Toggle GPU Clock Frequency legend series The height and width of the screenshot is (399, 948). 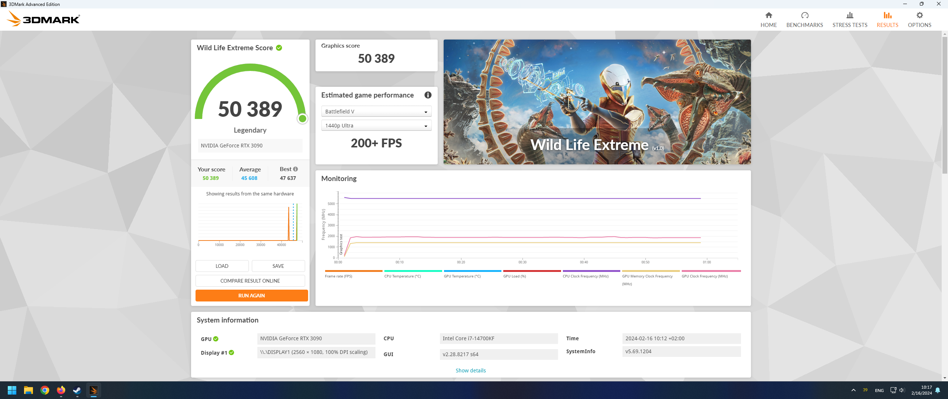click(x=711, y=274)
